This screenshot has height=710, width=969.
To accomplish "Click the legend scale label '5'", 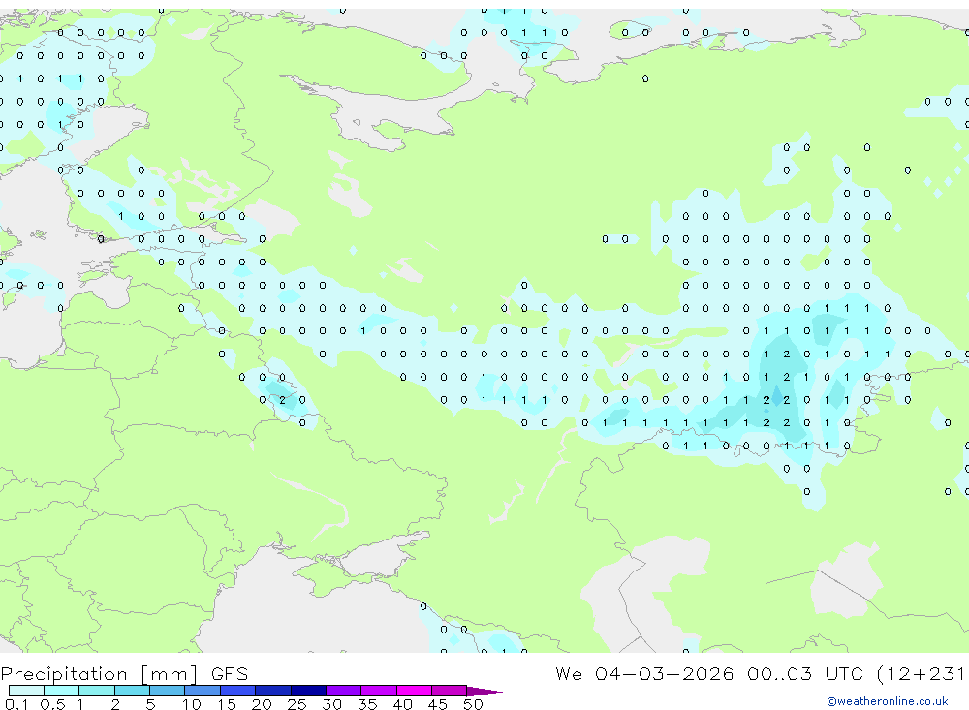I will (150, 704).
